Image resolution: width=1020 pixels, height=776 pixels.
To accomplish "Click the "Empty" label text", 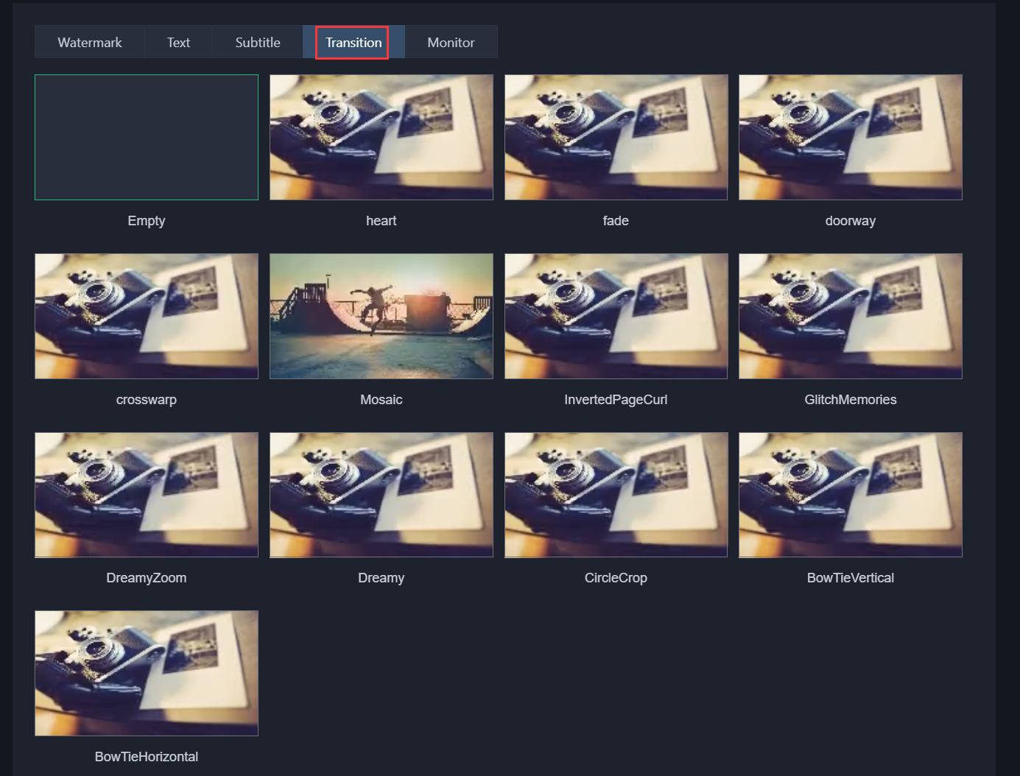I will [147, 221].
